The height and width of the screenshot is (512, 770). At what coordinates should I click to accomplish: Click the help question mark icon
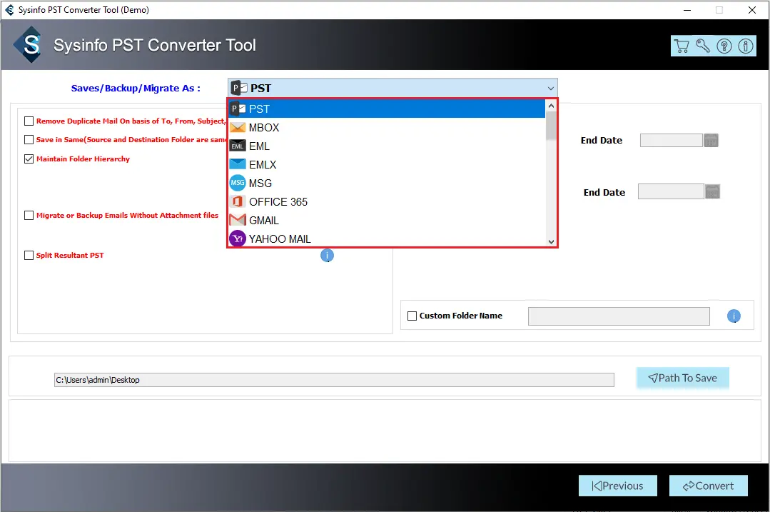(x=724, y=46)
